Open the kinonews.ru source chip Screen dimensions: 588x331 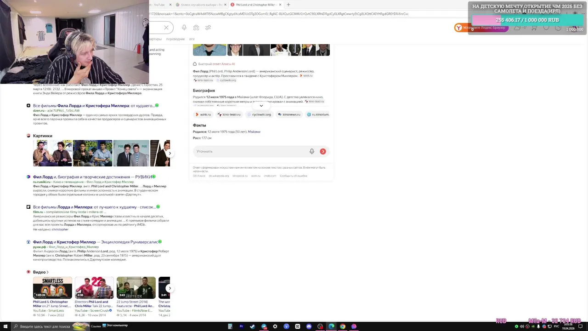click(x=289, y=114)
